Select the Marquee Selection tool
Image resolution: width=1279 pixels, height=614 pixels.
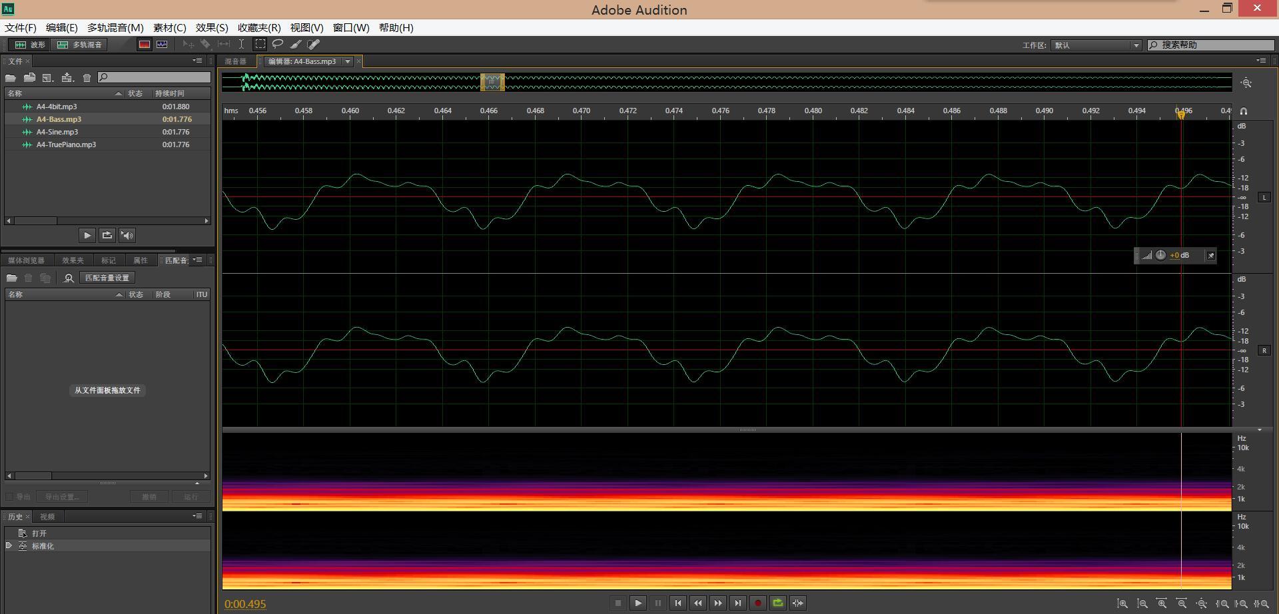(260, 45)
